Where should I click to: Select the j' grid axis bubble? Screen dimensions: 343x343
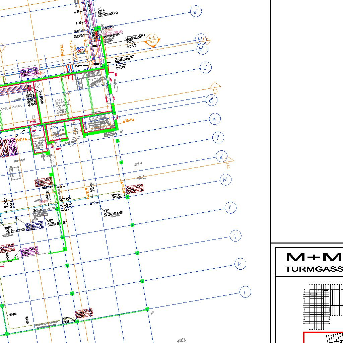tap(235, 236)
